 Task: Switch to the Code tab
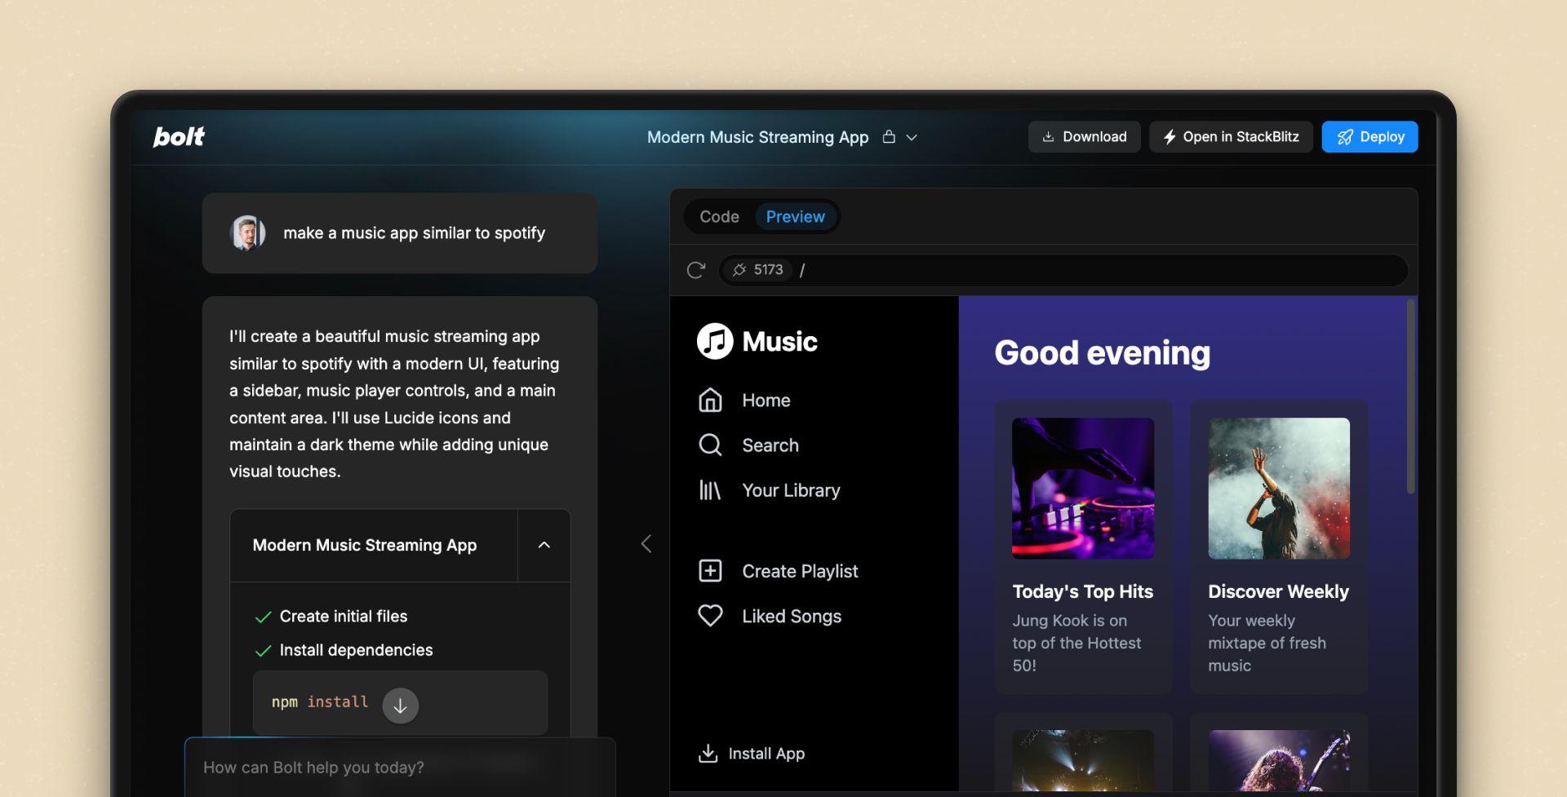pos(719,217)
